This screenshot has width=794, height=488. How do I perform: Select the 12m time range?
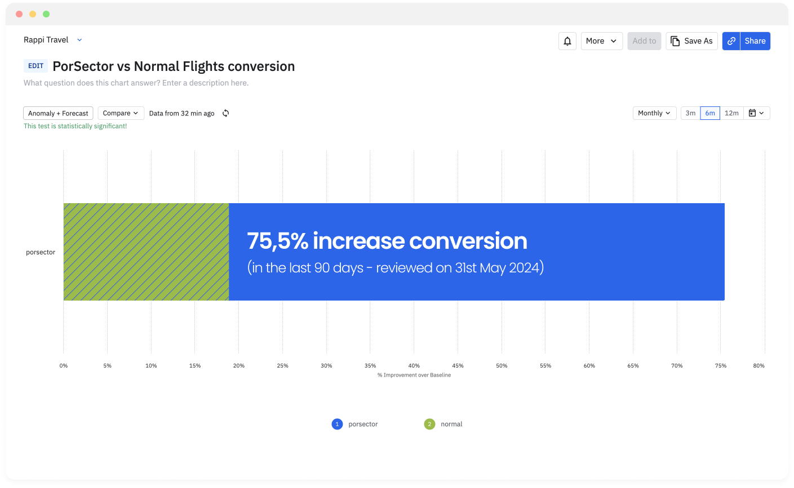731,113
